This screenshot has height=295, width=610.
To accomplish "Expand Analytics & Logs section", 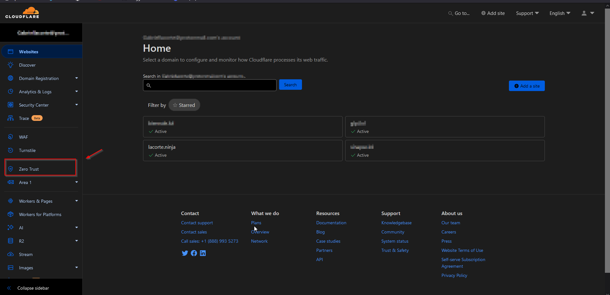I will [x=76, y=92].
